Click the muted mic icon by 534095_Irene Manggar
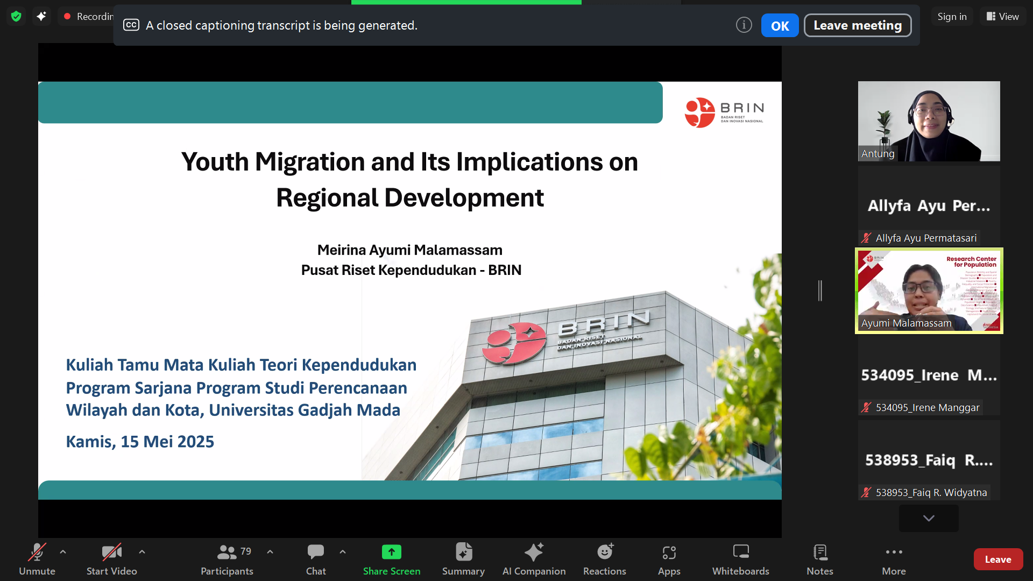The width and height of the screenshot is (1033, 581). (x=866, y=407)
